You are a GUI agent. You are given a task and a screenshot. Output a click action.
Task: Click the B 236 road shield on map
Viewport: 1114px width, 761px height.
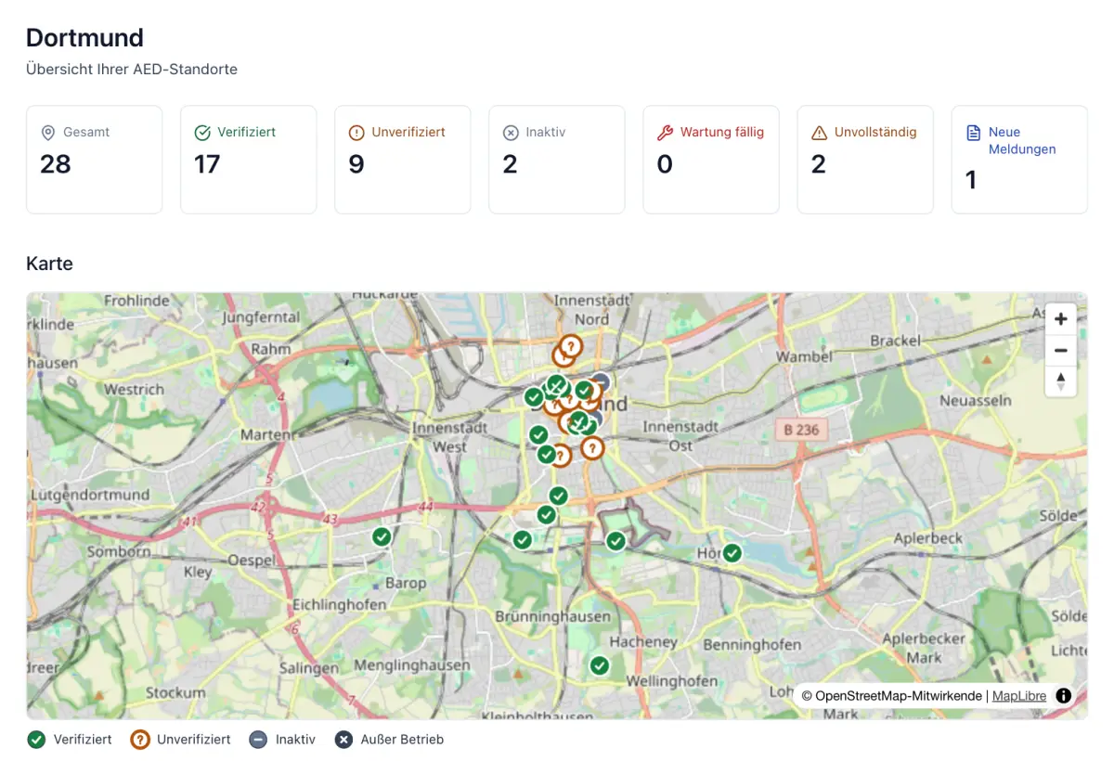point(801,430)
